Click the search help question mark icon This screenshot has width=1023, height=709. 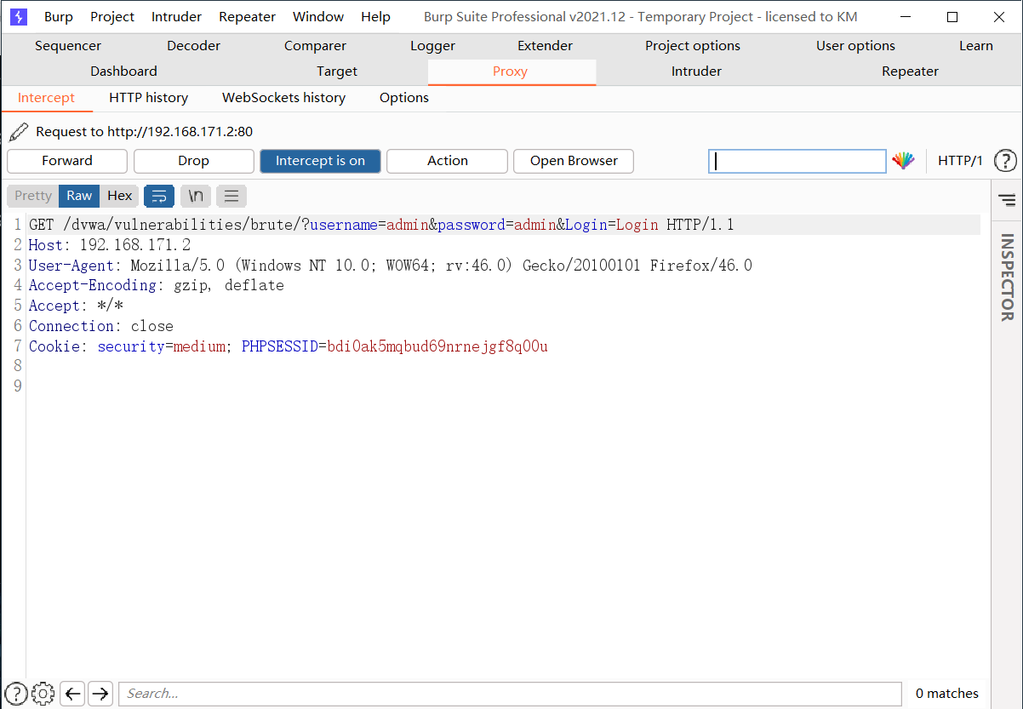(16, 694)
